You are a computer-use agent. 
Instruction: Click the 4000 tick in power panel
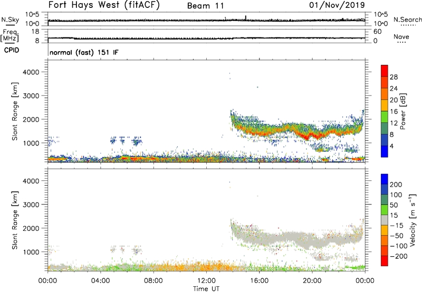pyautogui.click(x=31, y=72)
